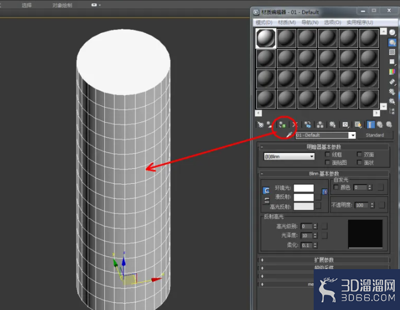The width and height of the screenshot is (400, 310).
Task: Enable the 线框 wire checkbox
Action: tap(327, 154)
